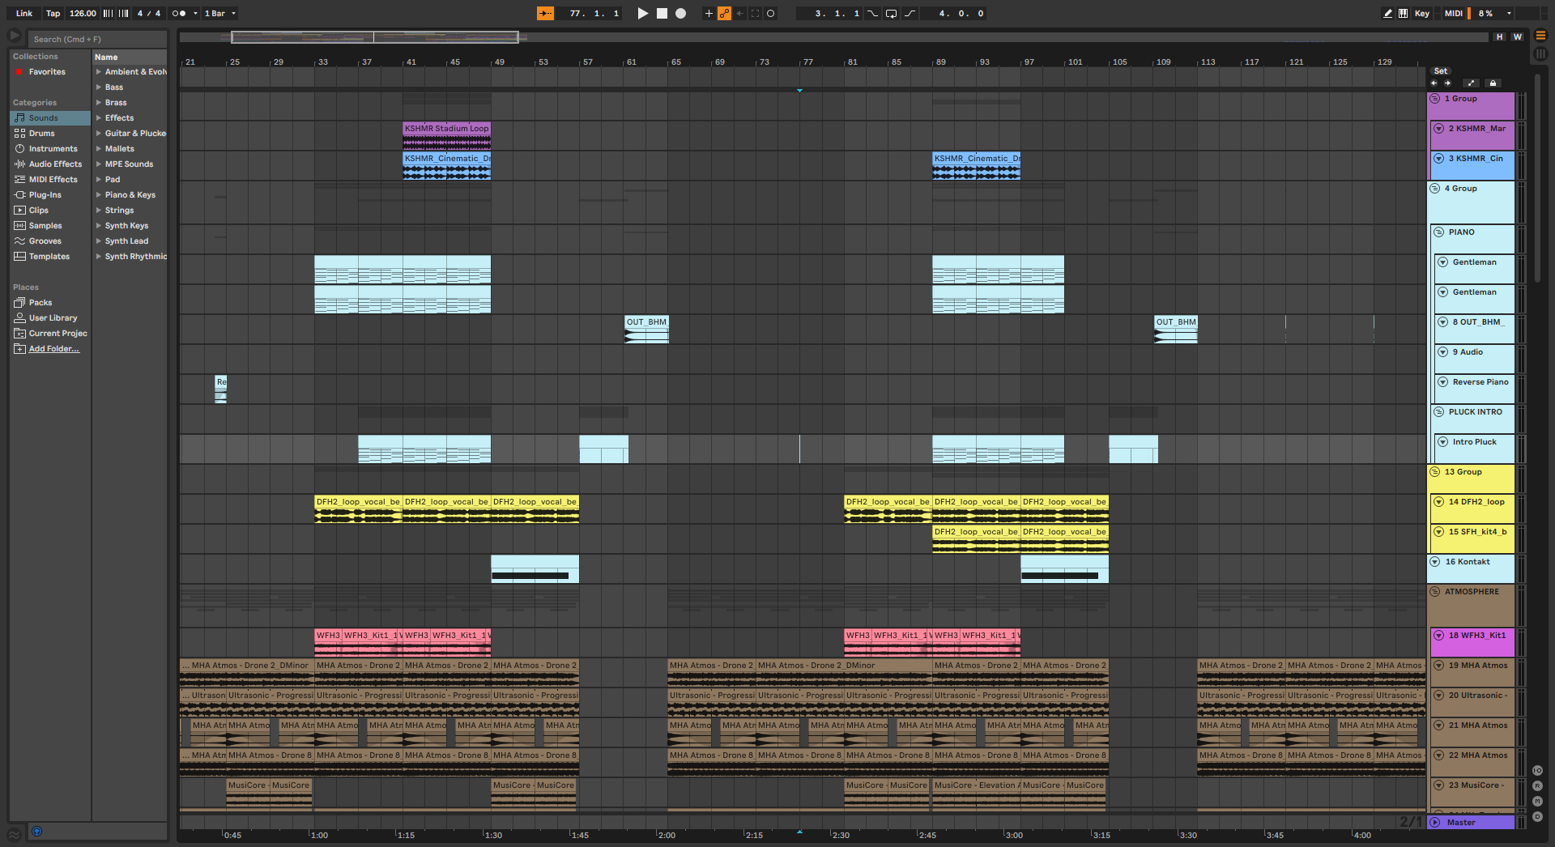Switch to Arrangement view icon
This screenshot has height=847, width=1555.
(x=1540, y=36)
